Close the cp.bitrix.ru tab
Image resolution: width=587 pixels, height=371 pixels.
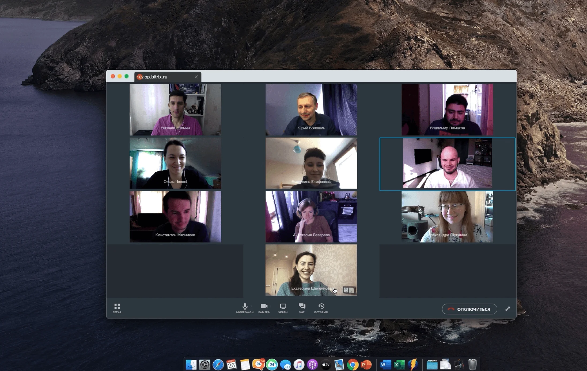pos(196,77)
